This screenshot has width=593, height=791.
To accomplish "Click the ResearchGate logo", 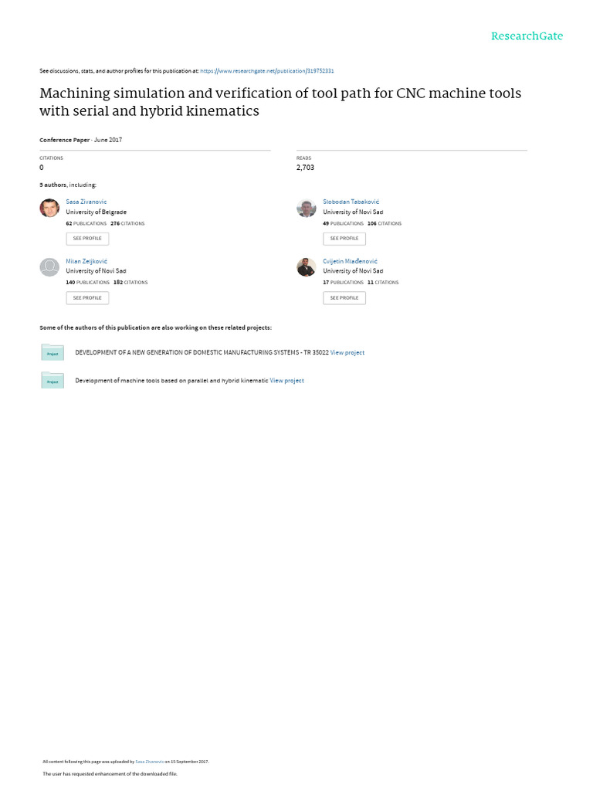I will tap(527, 36).
